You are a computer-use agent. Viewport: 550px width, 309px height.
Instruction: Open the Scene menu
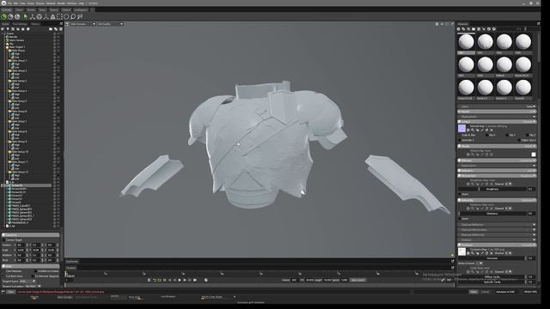31,3
